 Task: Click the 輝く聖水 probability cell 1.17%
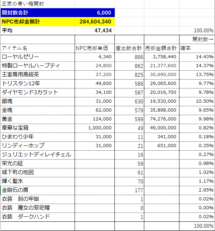click(197, 181)
